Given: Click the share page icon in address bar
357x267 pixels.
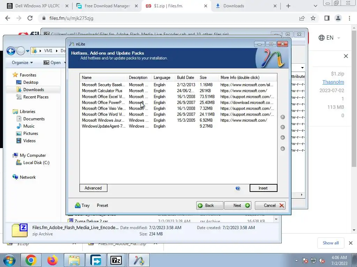Looking at the screenshot, I should point(302,18).
